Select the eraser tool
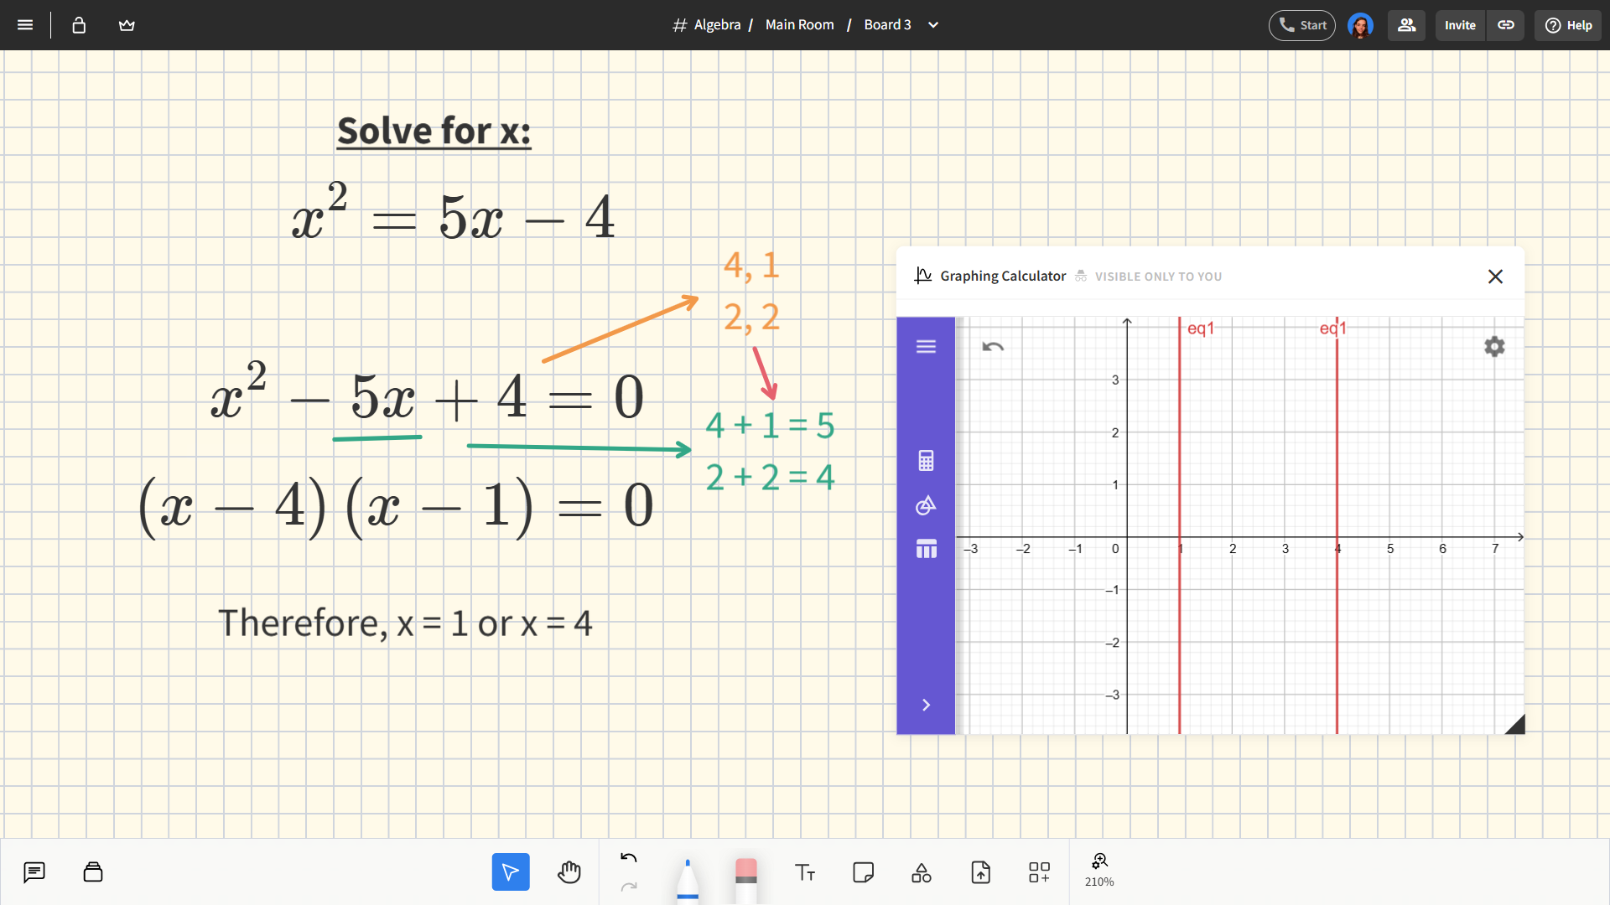The height and width of the screenshot is (905, 1610). coord(746,880)
